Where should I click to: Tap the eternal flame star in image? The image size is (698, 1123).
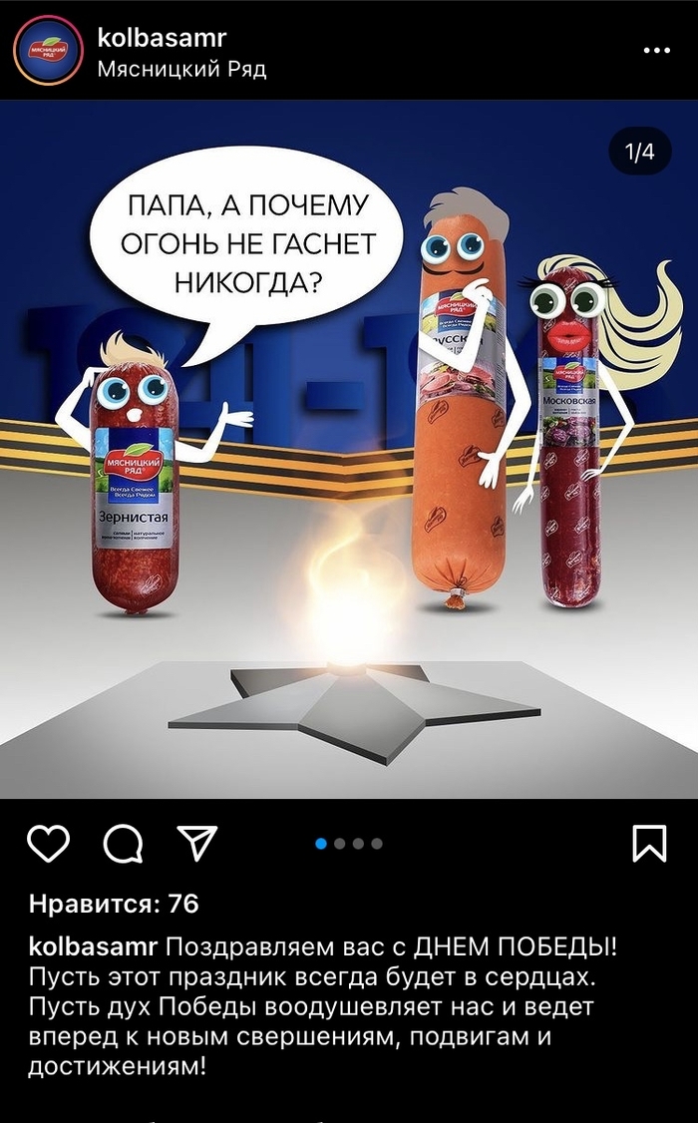pyautogui.click(x=354, y=709)
